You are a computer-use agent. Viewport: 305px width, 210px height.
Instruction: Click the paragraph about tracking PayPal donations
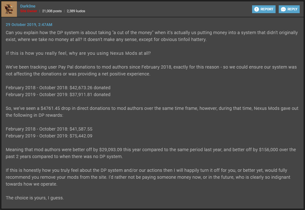point(151,70)
